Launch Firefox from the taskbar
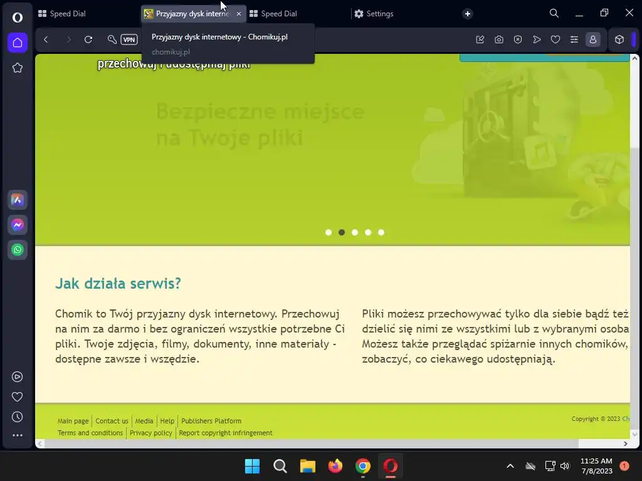642x481 pixels. pyautogui.click(x=335, y=466)
